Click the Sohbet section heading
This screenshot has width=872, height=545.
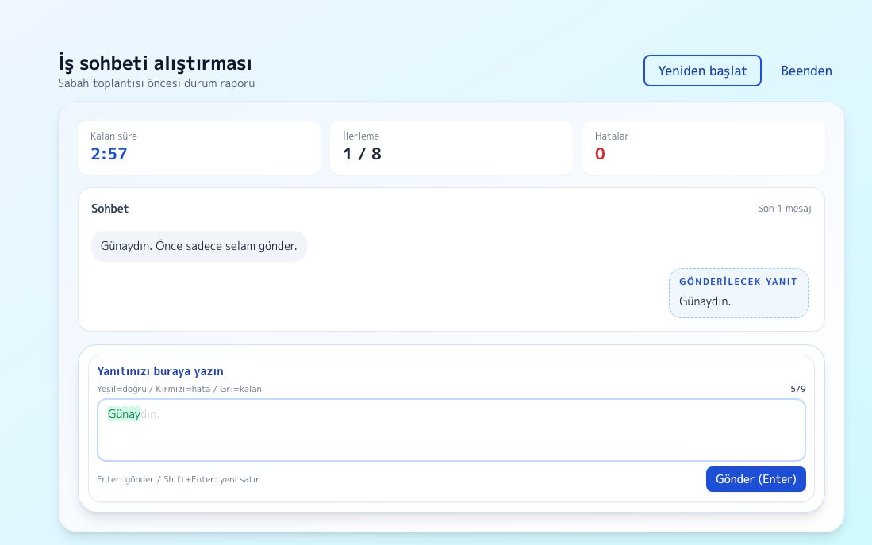coord(109,209)
